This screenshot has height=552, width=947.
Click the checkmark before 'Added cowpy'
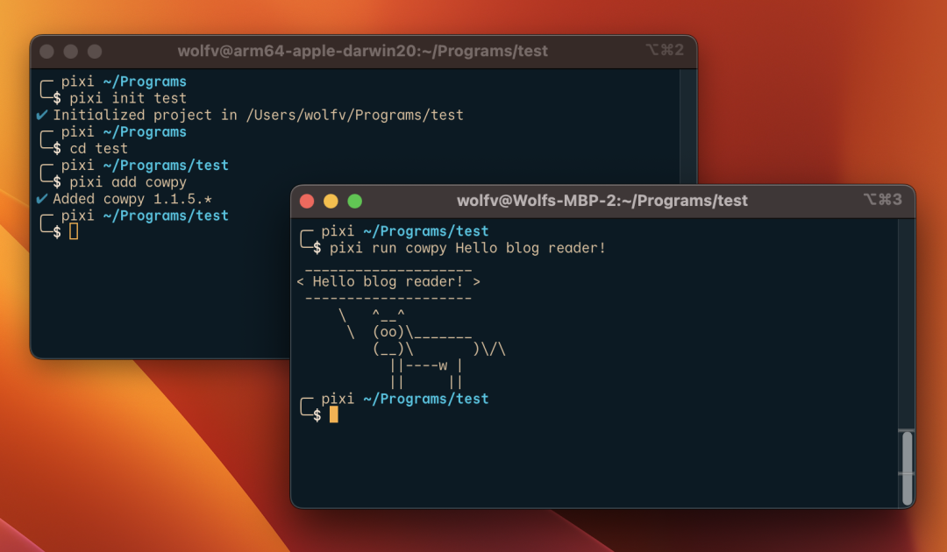[x=42, y=199]
